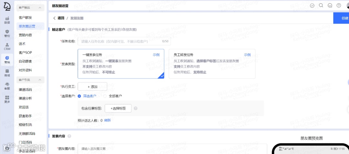
Task: Focus the 任务名称 input field
Action: click(124, 41)
